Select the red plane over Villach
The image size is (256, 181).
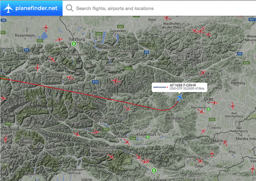click(127, 142)
